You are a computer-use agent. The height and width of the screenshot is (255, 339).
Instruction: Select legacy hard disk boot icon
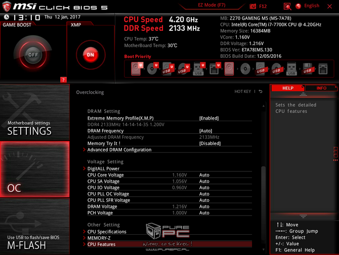coord(229,68)
